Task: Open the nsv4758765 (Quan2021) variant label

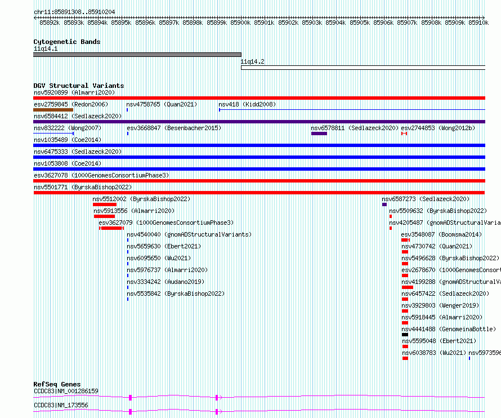Action: point(162,105)
